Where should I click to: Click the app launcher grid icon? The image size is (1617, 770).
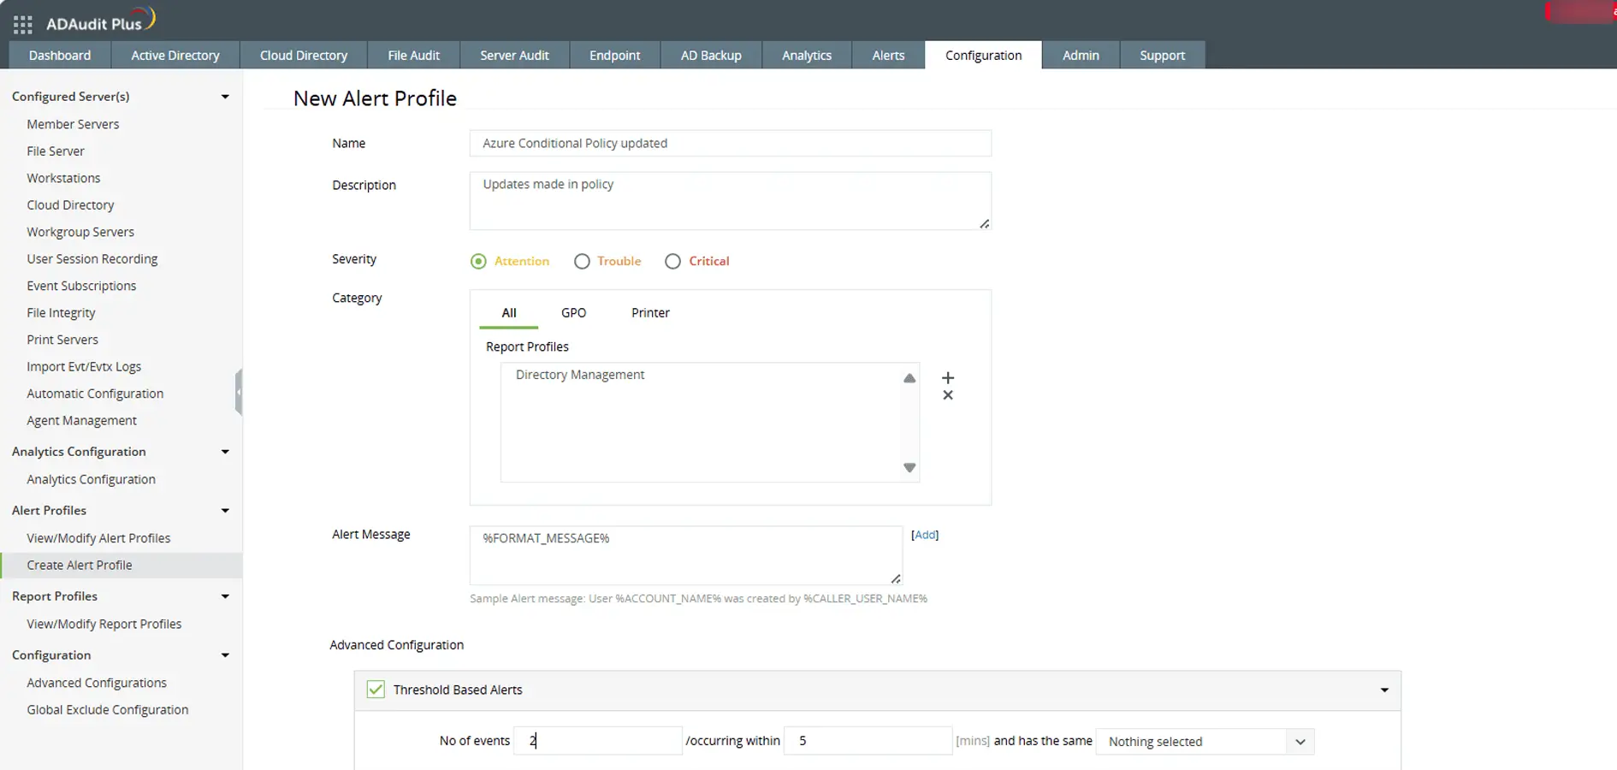[22, 23]
